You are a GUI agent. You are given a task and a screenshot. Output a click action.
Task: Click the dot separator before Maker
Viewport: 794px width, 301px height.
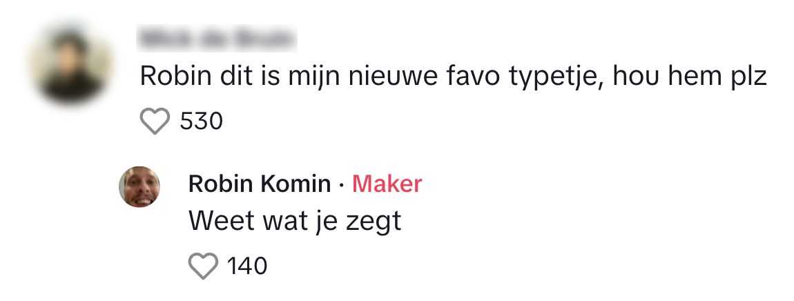tap(342, 185)
